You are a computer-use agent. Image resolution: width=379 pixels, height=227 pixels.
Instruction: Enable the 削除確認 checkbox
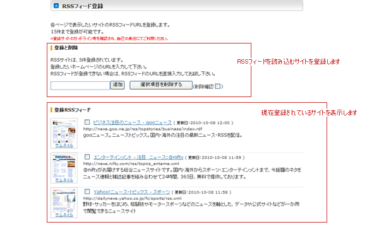[217, 86]
